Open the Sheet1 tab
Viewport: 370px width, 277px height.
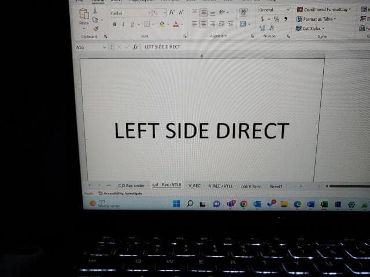click(x=276, y=186)
